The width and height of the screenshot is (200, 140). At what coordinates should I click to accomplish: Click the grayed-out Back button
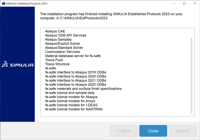click(123, 131)
